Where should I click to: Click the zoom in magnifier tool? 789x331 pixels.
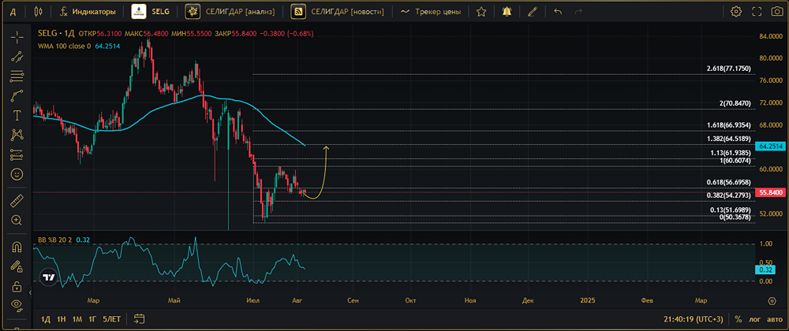[x=17, y=220]
